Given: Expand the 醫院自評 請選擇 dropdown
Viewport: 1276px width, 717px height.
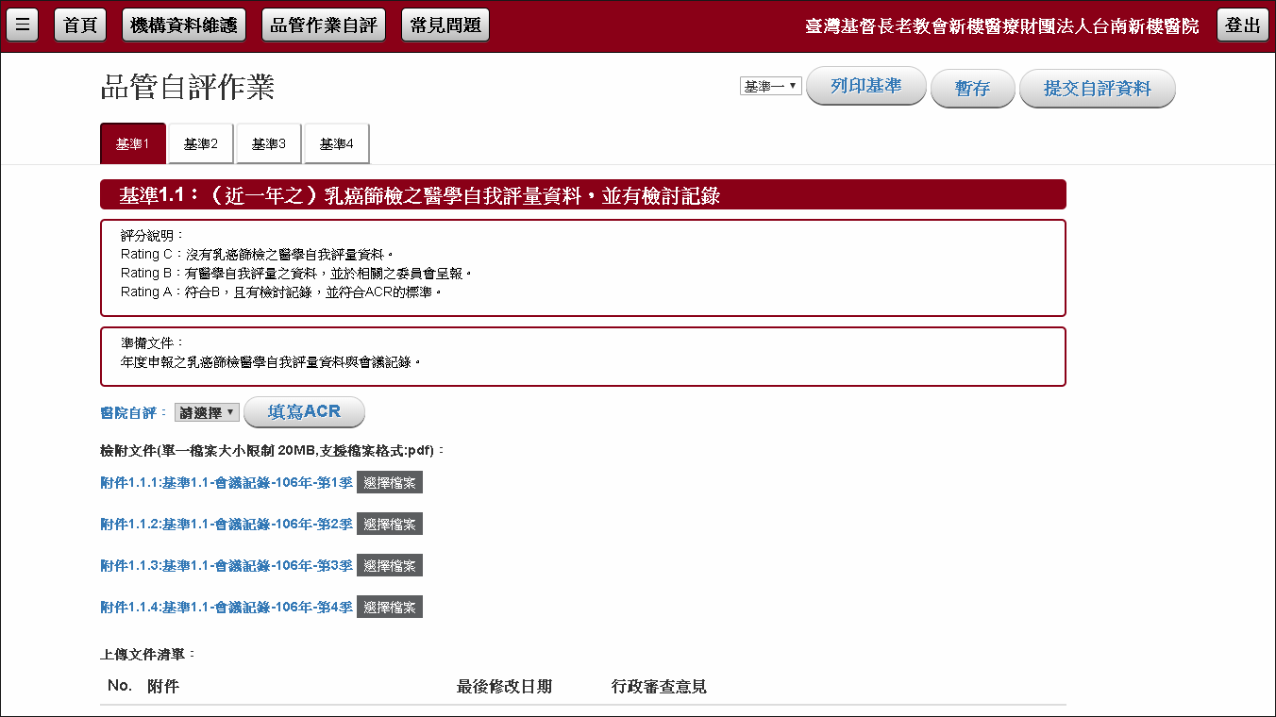Looking at the screenshot, I should [207, 412].
